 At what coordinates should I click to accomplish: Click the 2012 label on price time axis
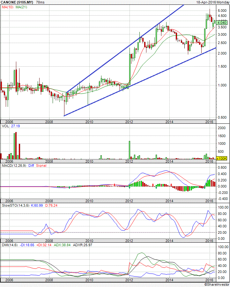coord(129,122)
